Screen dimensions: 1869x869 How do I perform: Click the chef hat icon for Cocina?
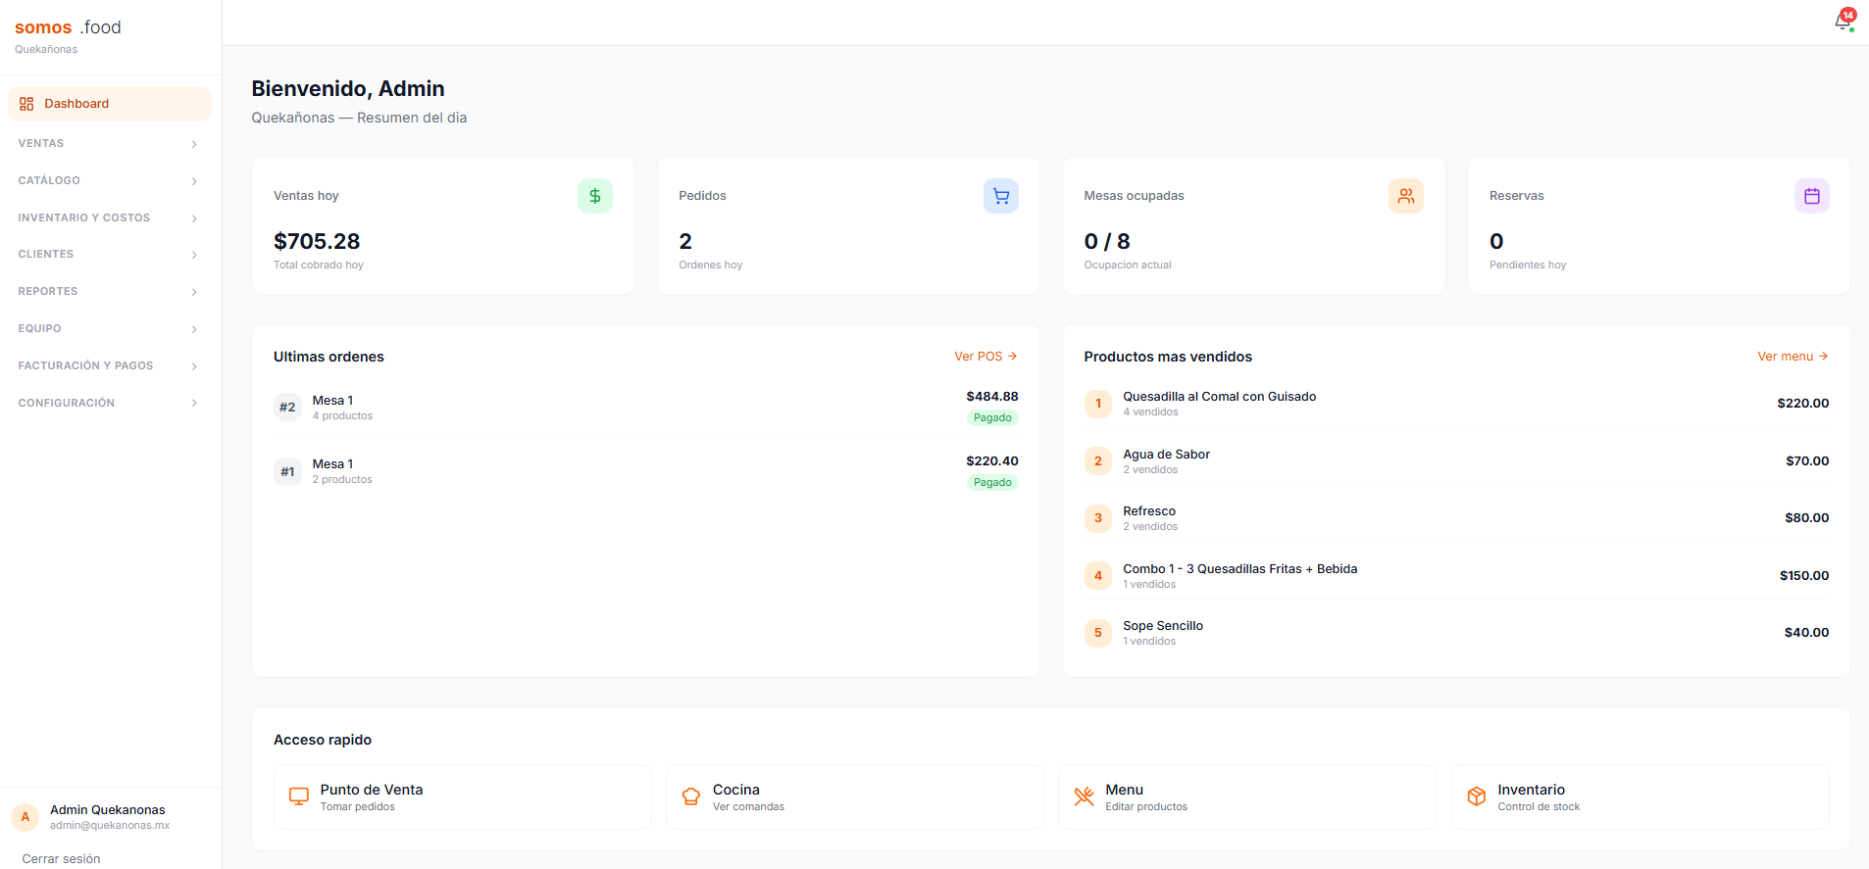point(691,797)
